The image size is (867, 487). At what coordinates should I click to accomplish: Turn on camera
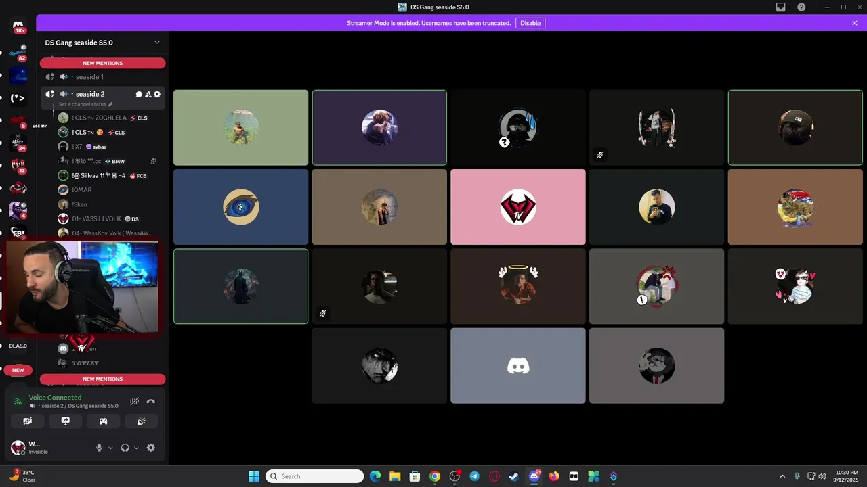[x=28, y=421]
